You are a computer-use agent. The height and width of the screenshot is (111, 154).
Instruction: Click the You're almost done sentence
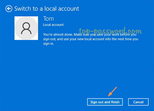point(58,34)
